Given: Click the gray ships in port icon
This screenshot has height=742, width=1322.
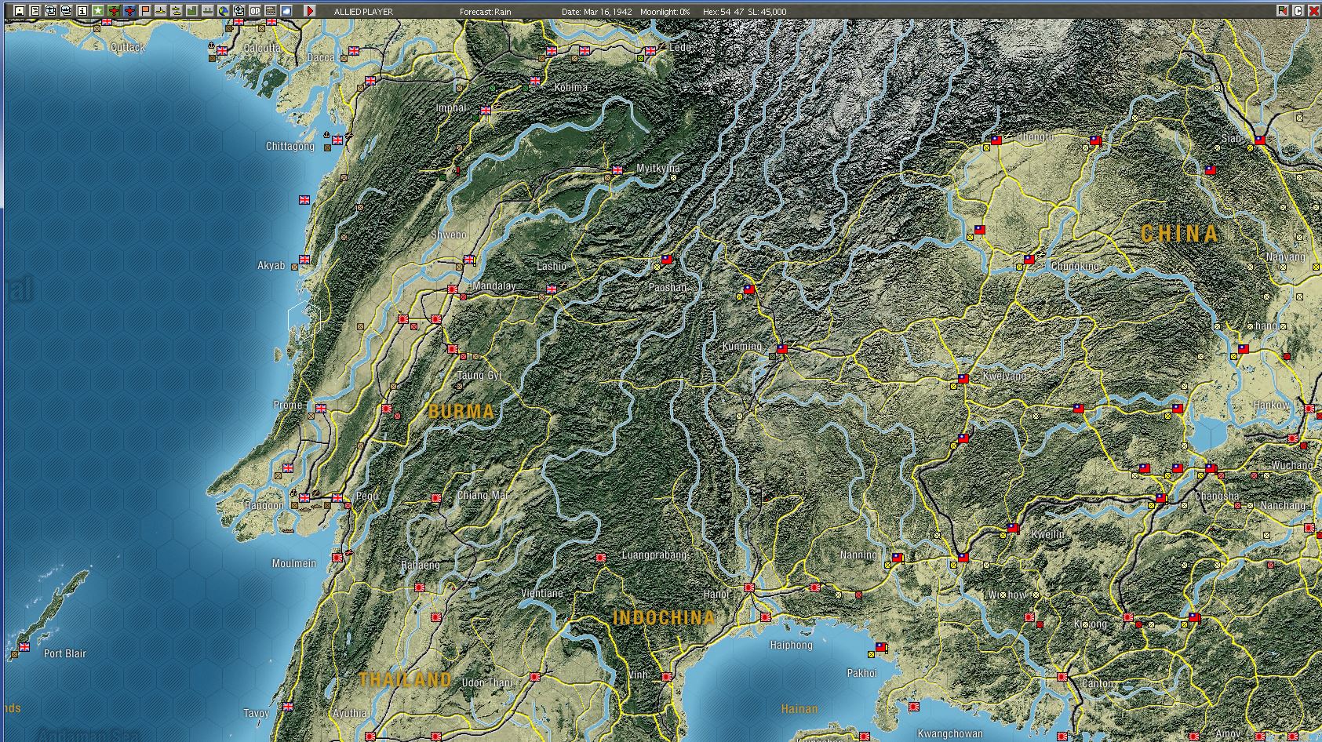Looking at the screenshot, I should [x=208, y=11].
